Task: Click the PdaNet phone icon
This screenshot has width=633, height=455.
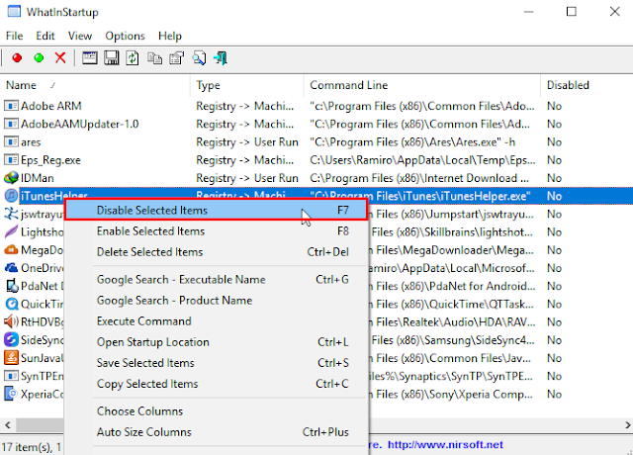Action: 12,286
